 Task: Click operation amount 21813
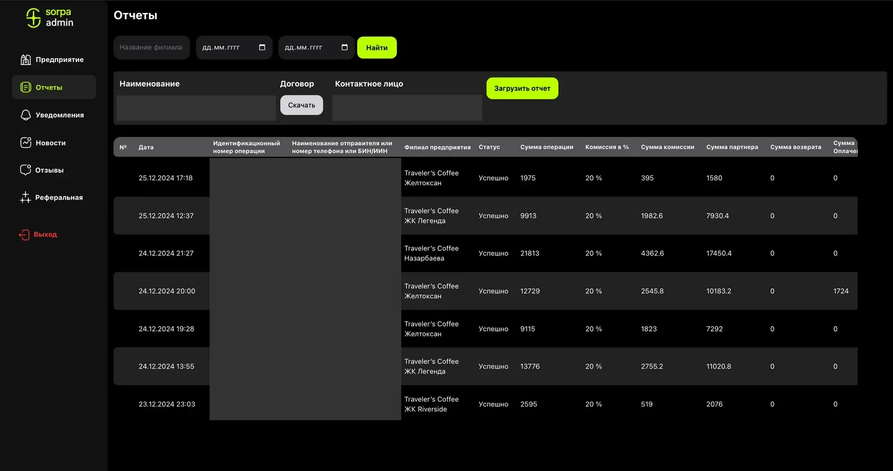point(530,253)
